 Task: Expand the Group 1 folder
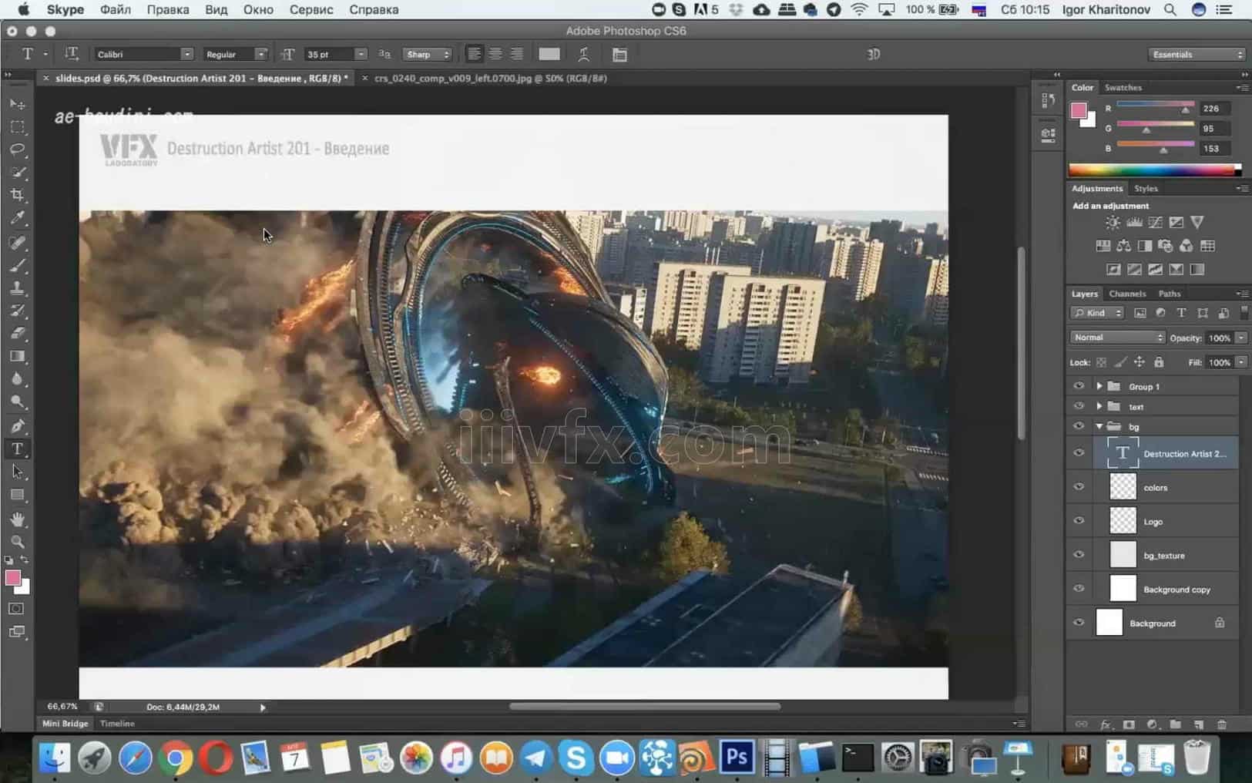1099,386
